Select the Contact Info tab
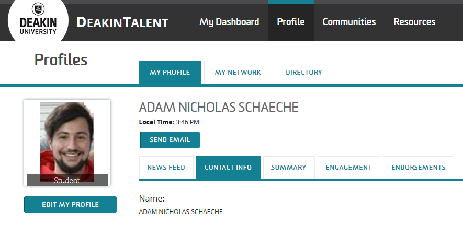Screen dimensions: 463x225 point(228,168)
